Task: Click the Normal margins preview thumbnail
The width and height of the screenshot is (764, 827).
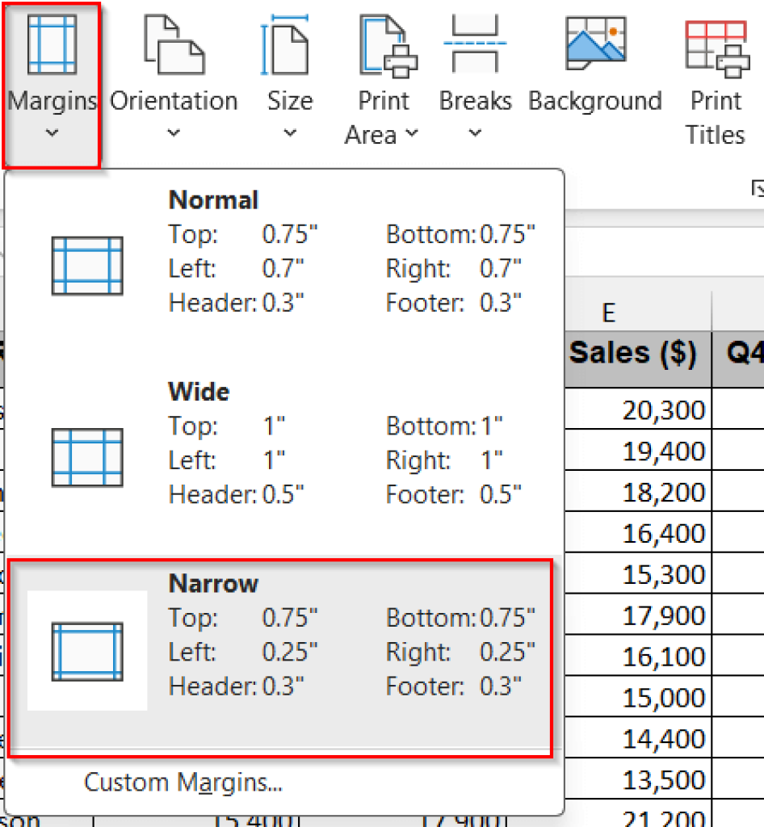Action: tap(87, 265)
